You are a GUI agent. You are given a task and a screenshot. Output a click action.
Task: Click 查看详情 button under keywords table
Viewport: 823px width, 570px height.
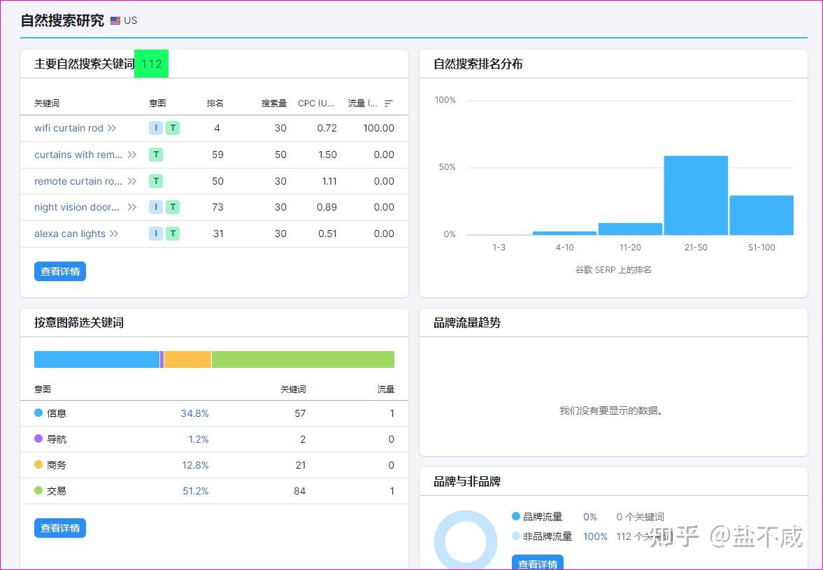(x=60, y=271)
